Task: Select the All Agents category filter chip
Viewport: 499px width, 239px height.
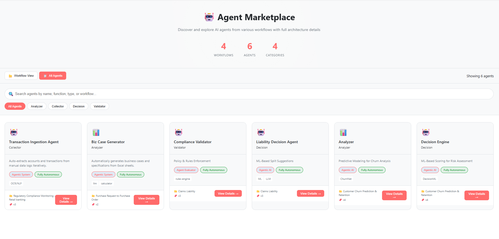Action: pos(15,106)
